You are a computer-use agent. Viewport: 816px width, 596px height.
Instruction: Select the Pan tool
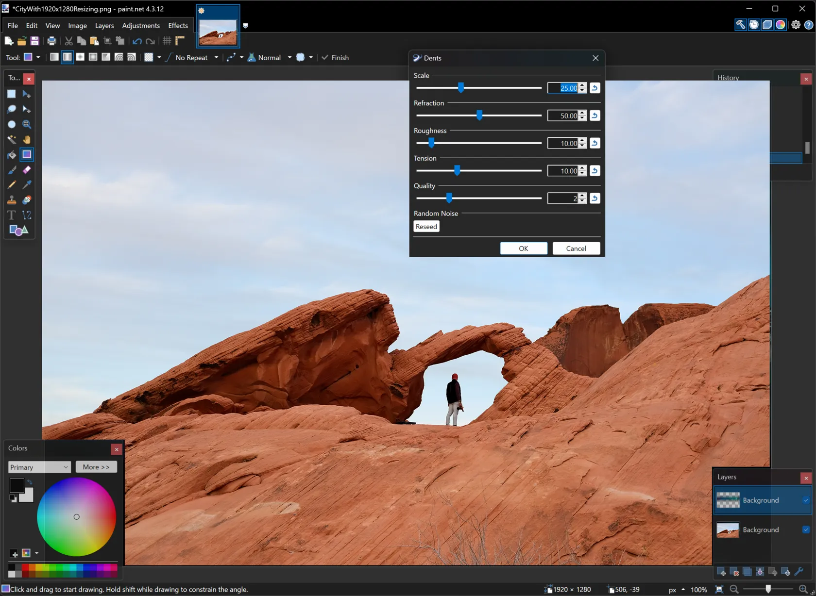[x=27, y=139]
